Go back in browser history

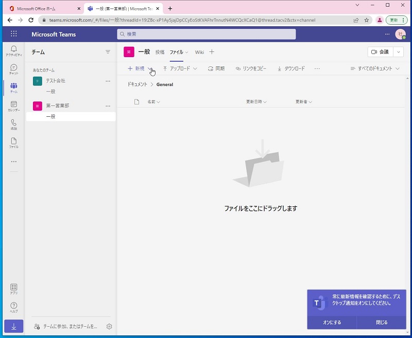(x=10, y=20)
